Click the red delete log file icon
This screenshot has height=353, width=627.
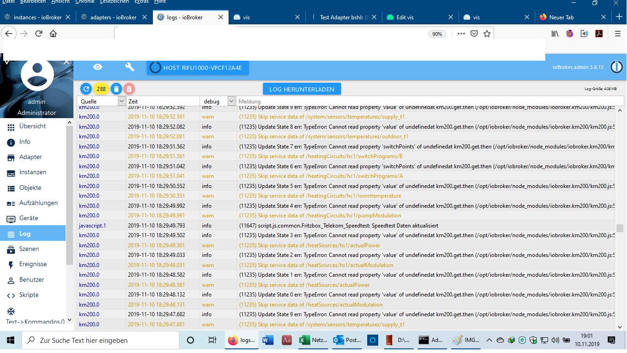click(129, 89)
